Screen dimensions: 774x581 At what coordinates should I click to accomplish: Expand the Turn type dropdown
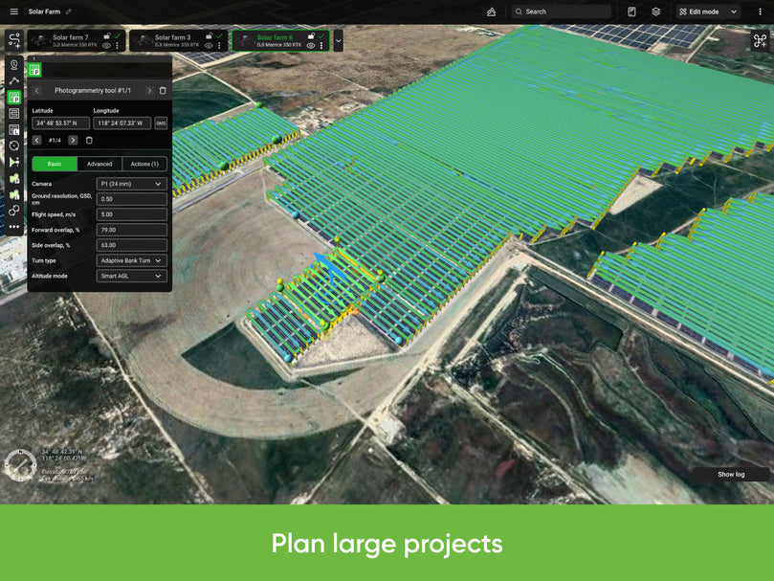tap(132, 260)
